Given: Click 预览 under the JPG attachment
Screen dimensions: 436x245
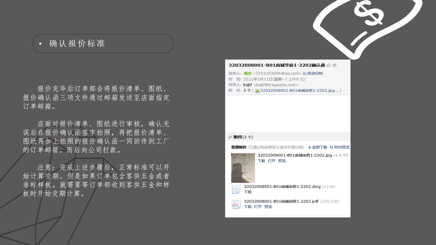Looking at the screenshot, I should point(282,161).
